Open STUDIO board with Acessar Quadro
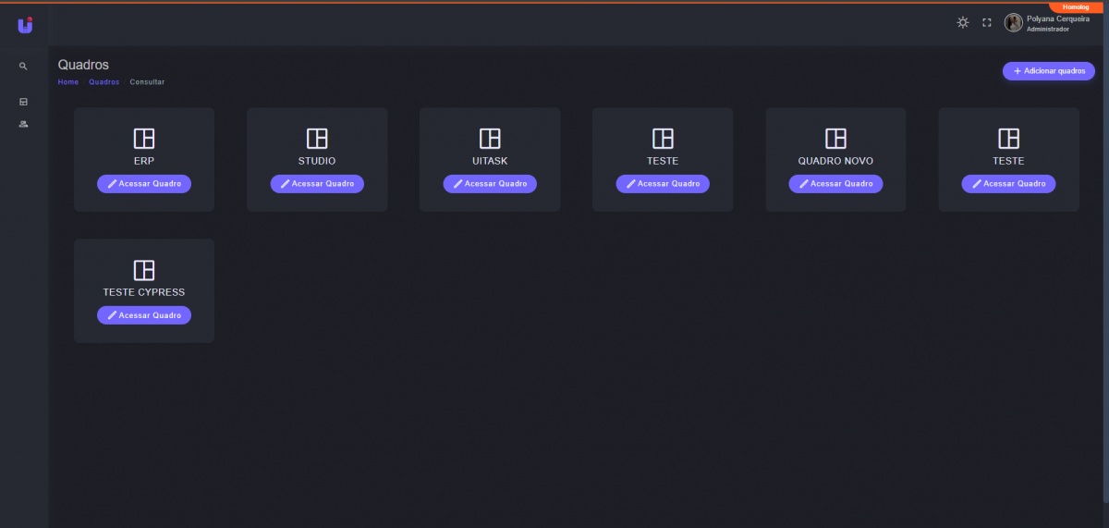 tap(317, 184)
